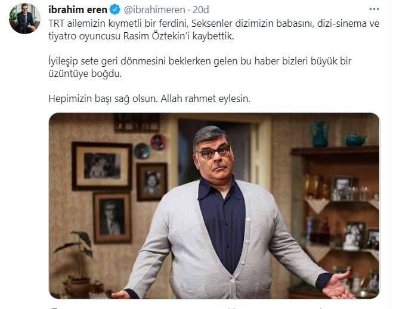The height and width of the screenshot is (309, 396).
Task: Click the large framed picture on the wall
Action: (x=102, y=166)
